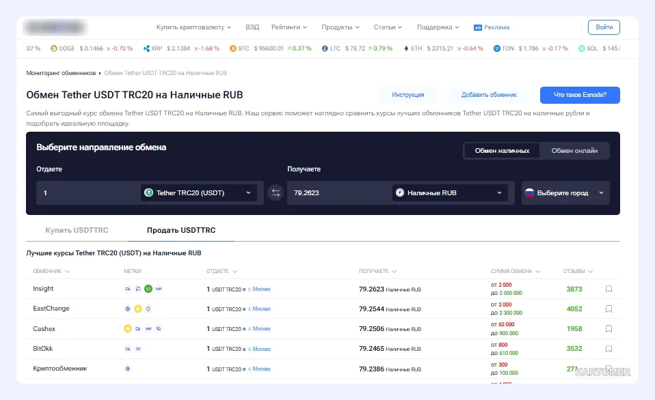Viewport: 655px width, 400px height.
Task: Click the badge icon in Криптообменник row
Action: pos(128,369)
